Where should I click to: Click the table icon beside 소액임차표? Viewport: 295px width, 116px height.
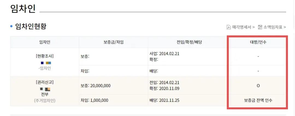(260, 27)
